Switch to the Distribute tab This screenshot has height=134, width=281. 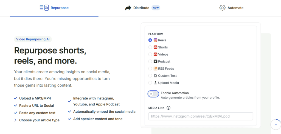[x=142, y=8]
